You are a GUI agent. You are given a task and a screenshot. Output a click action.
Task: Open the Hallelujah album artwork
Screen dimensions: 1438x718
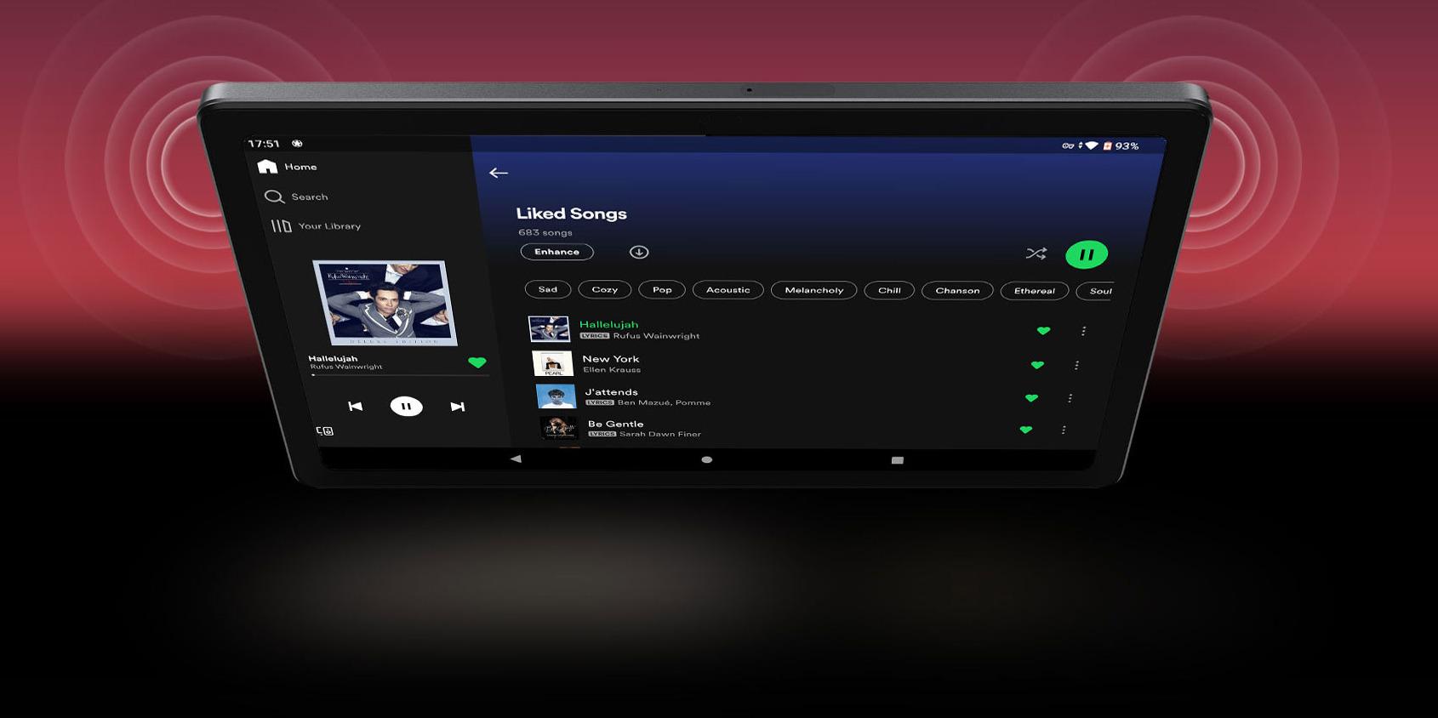(x=385, y=303)
